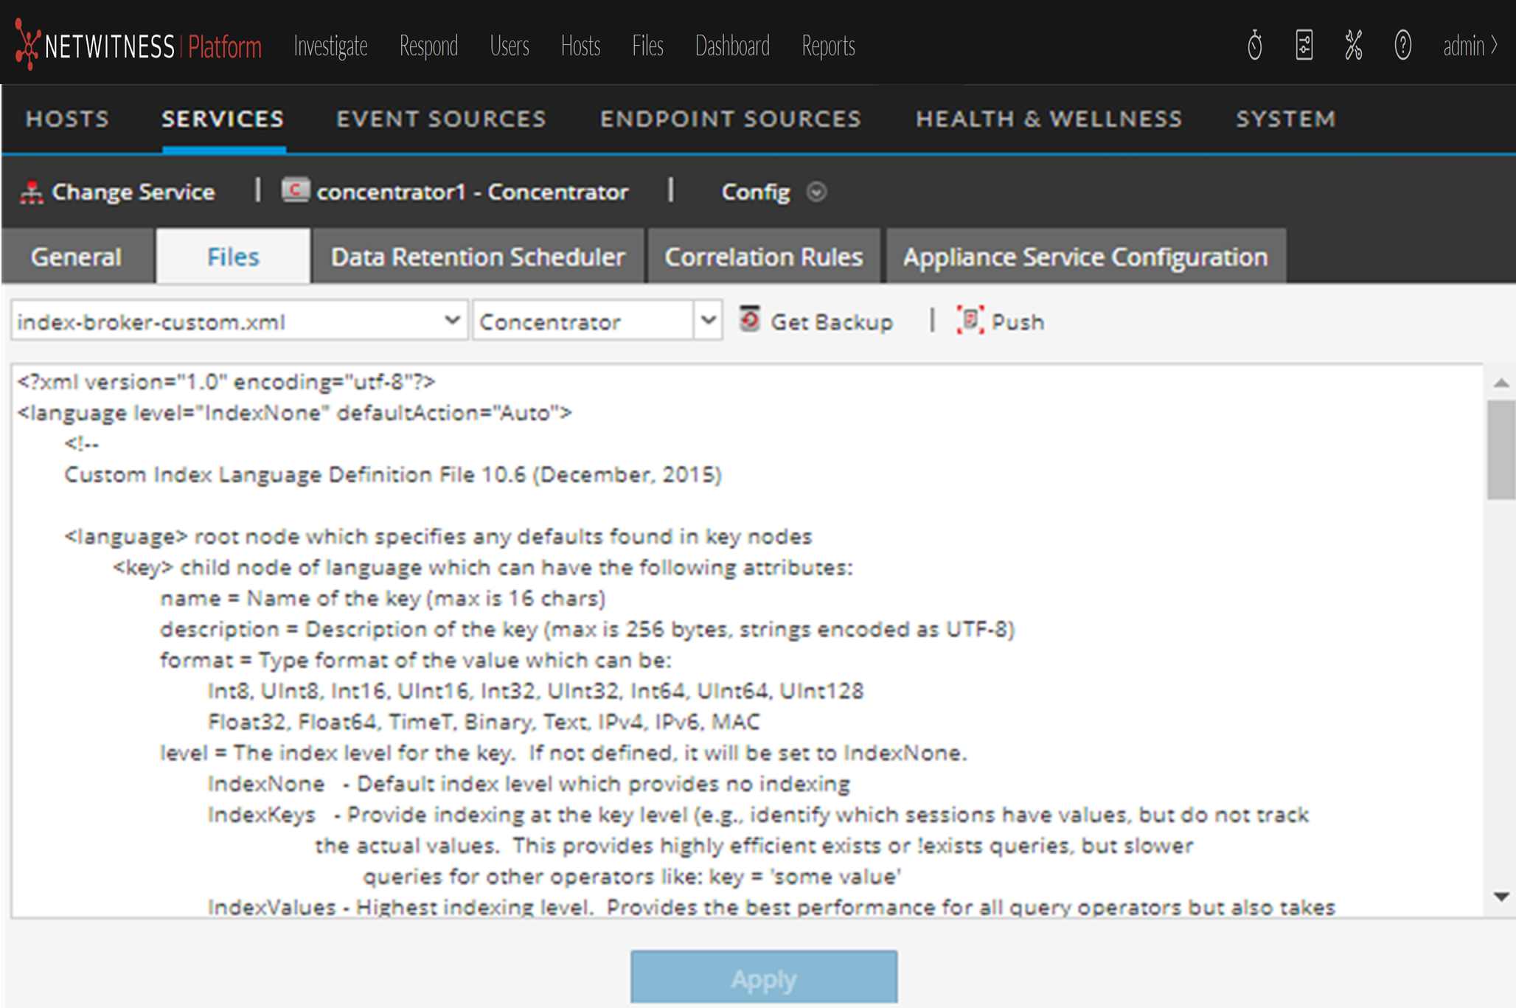
Task: Expand the index-broker-custom.xml file dropdown
Action: (x=452, y=321)
